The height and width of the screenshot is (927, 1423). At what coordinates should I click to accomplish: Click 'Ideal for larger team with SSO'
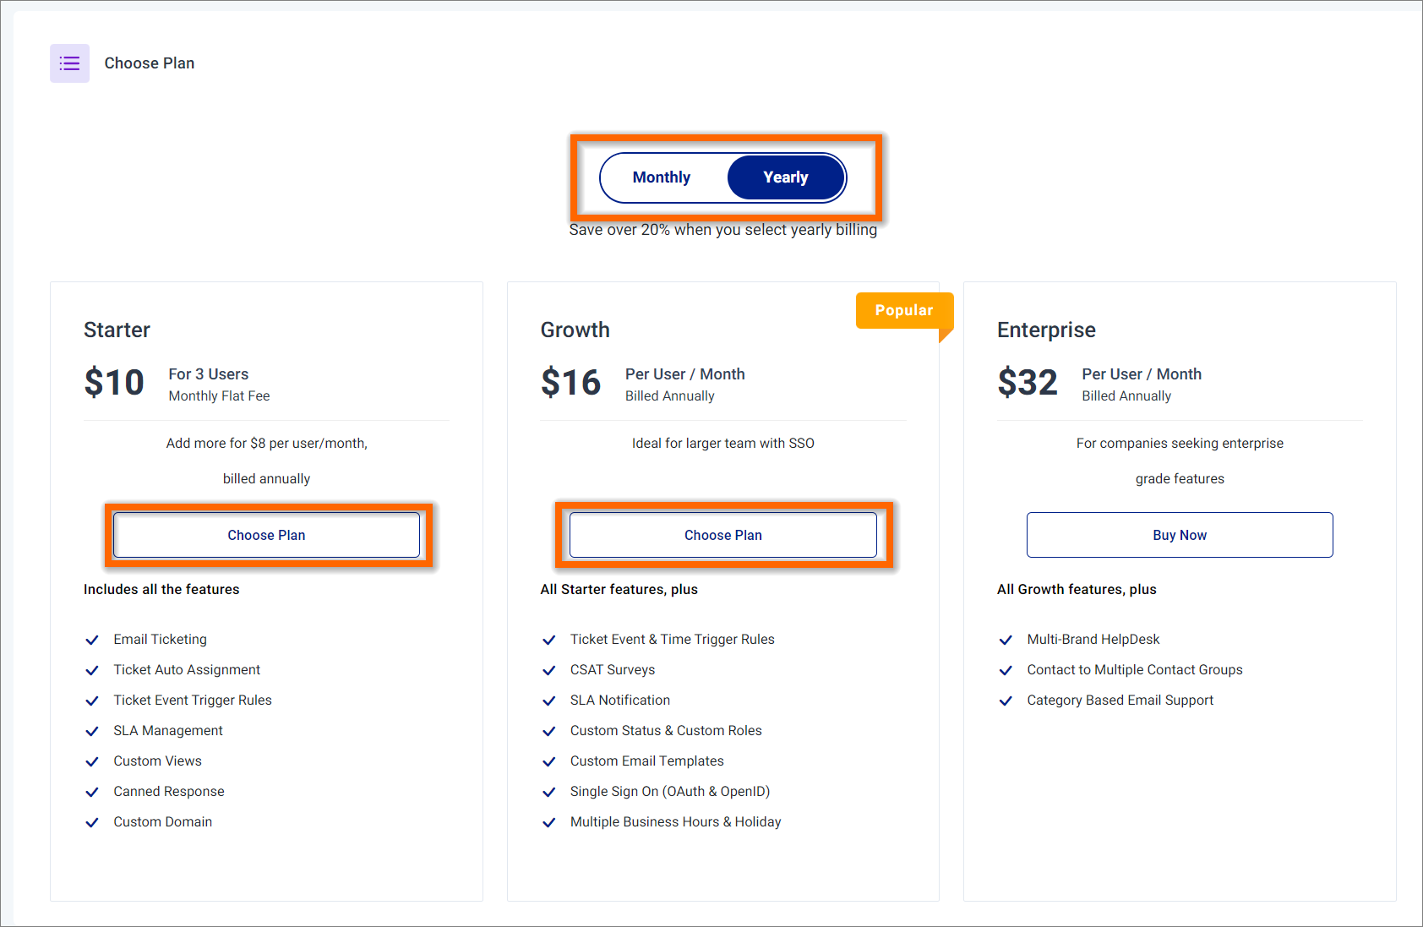[723, 444]
